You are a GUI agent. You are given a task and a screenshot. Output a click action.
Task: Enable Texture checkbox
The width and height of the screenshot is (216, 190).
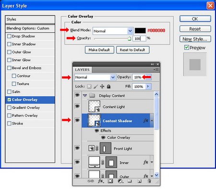[x=14, y=84]
